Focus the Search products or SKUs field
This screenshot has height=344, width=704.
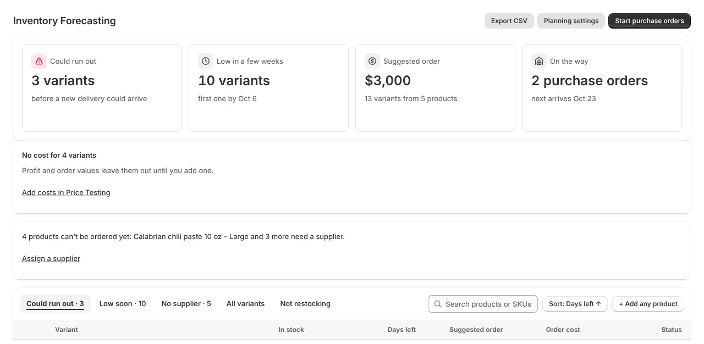tap(483, 304)
